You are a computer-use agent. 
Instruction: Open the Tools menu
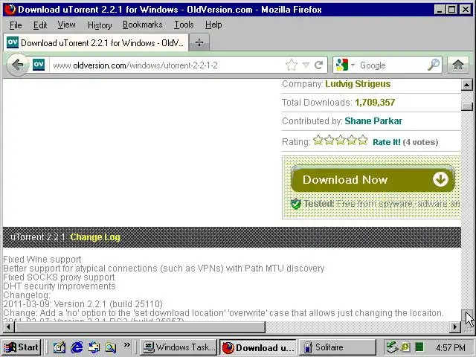(184, 25)
